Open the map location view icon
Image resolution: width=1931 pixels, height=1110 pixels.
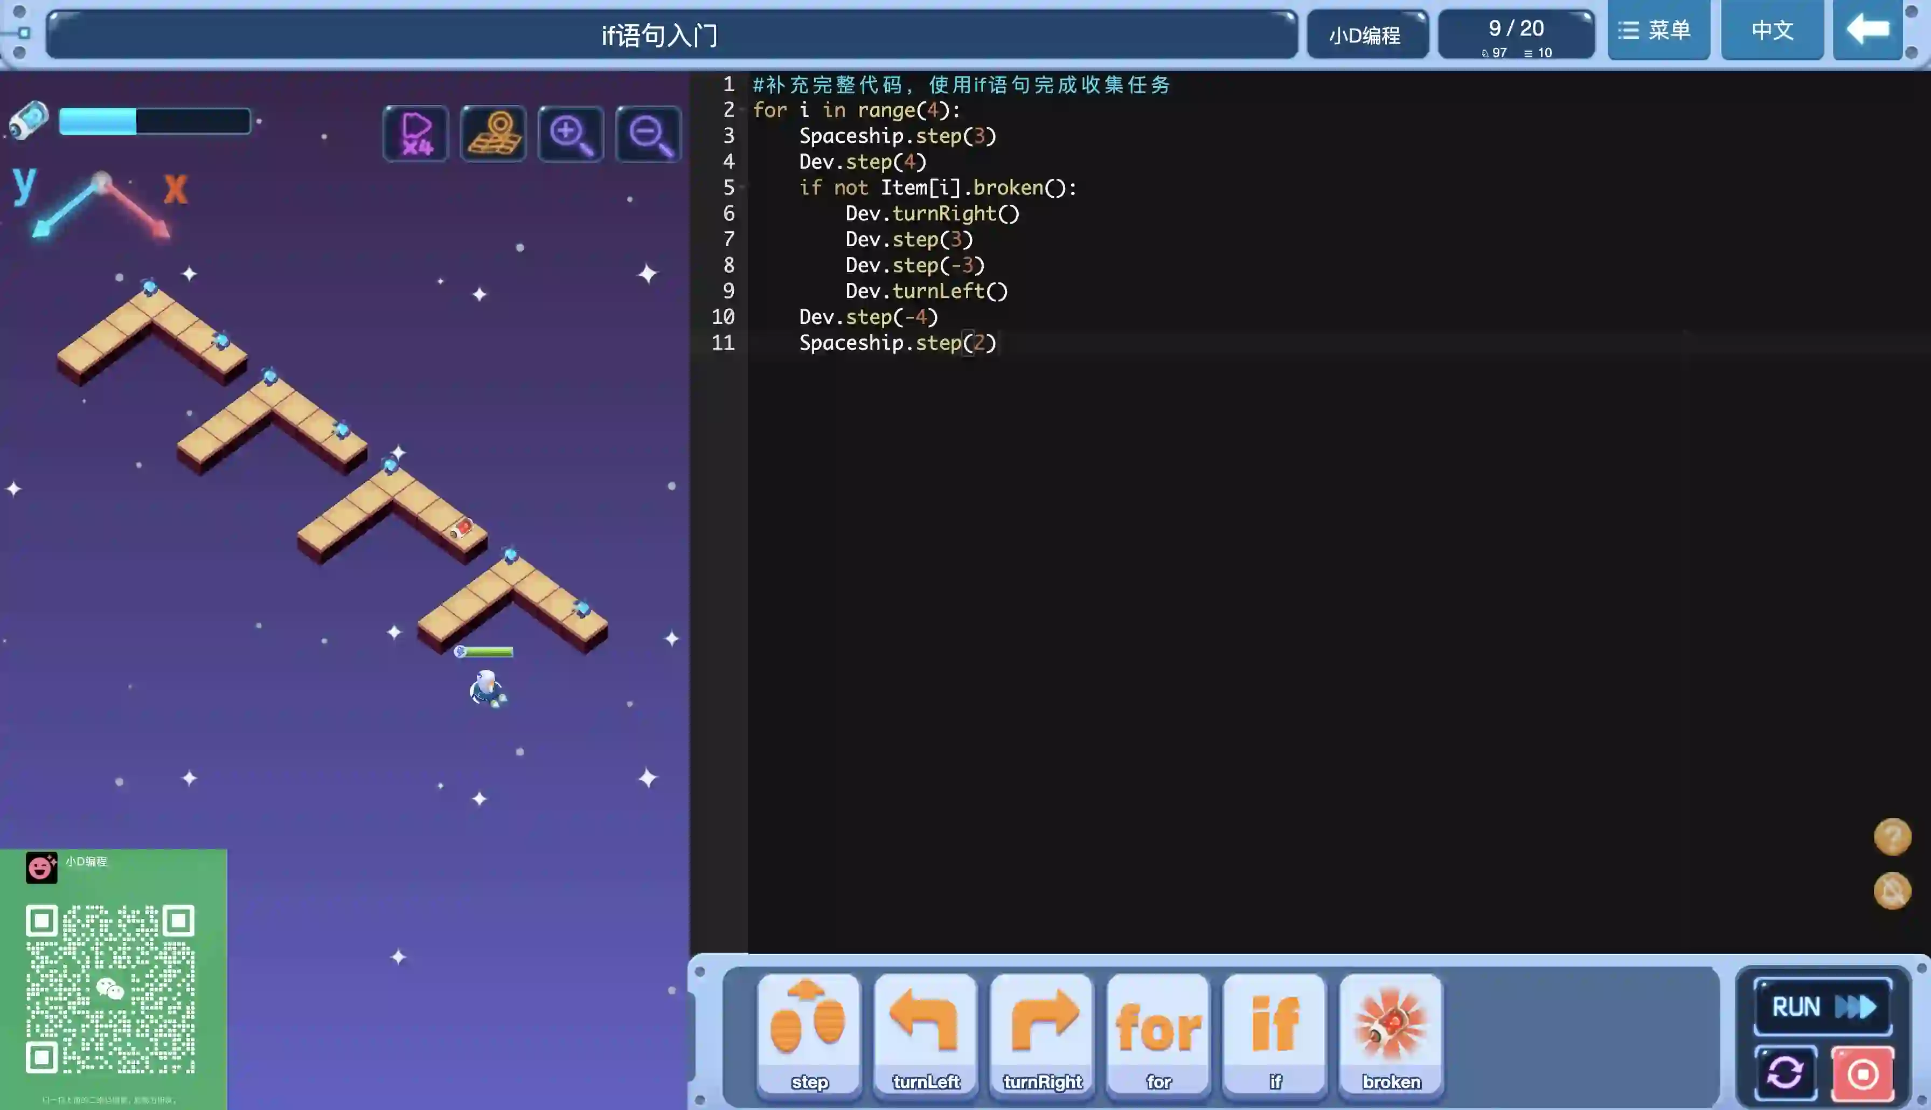[493, 134]
